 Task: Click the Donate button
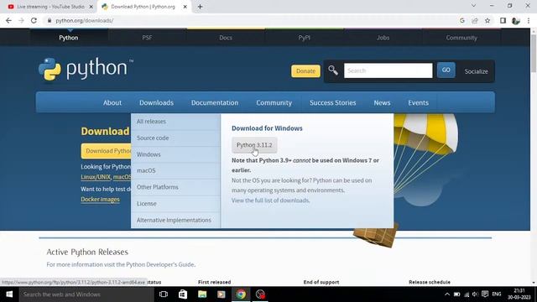[x=305, y=71]
